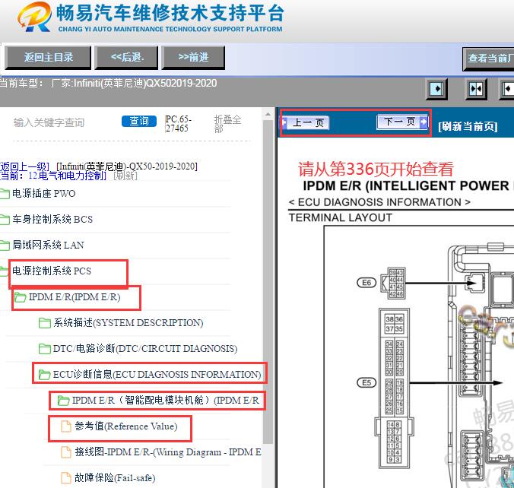514x488 pixels.
Task: Click the E5 connector label in diagram
Action: pos(366,382)
